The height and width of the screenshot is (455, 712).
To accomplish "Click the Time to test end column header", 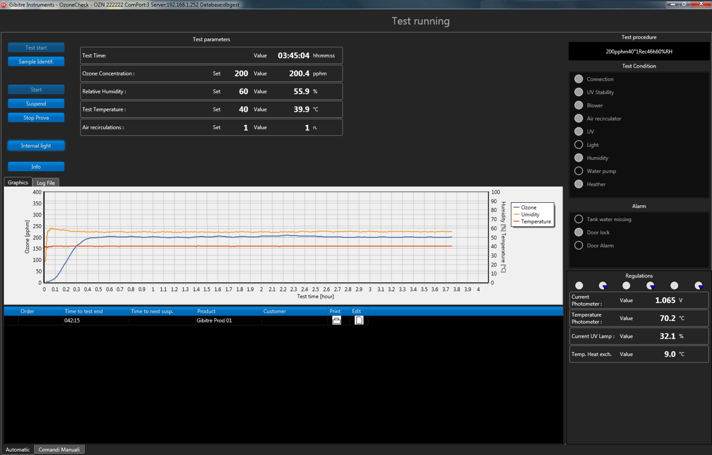I will pos(83,311).
